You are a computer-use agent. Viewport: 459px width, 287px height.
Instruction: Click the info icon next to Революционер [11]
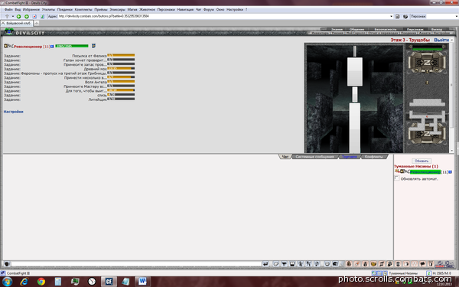(52, 46)
